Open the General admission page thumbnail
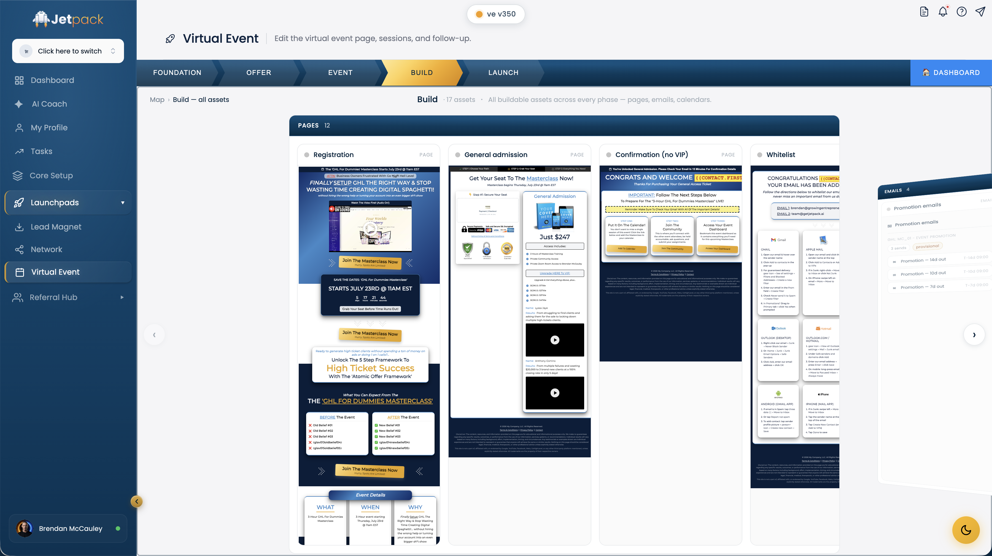Screen dimensions: 992x556 pos(519,312)
